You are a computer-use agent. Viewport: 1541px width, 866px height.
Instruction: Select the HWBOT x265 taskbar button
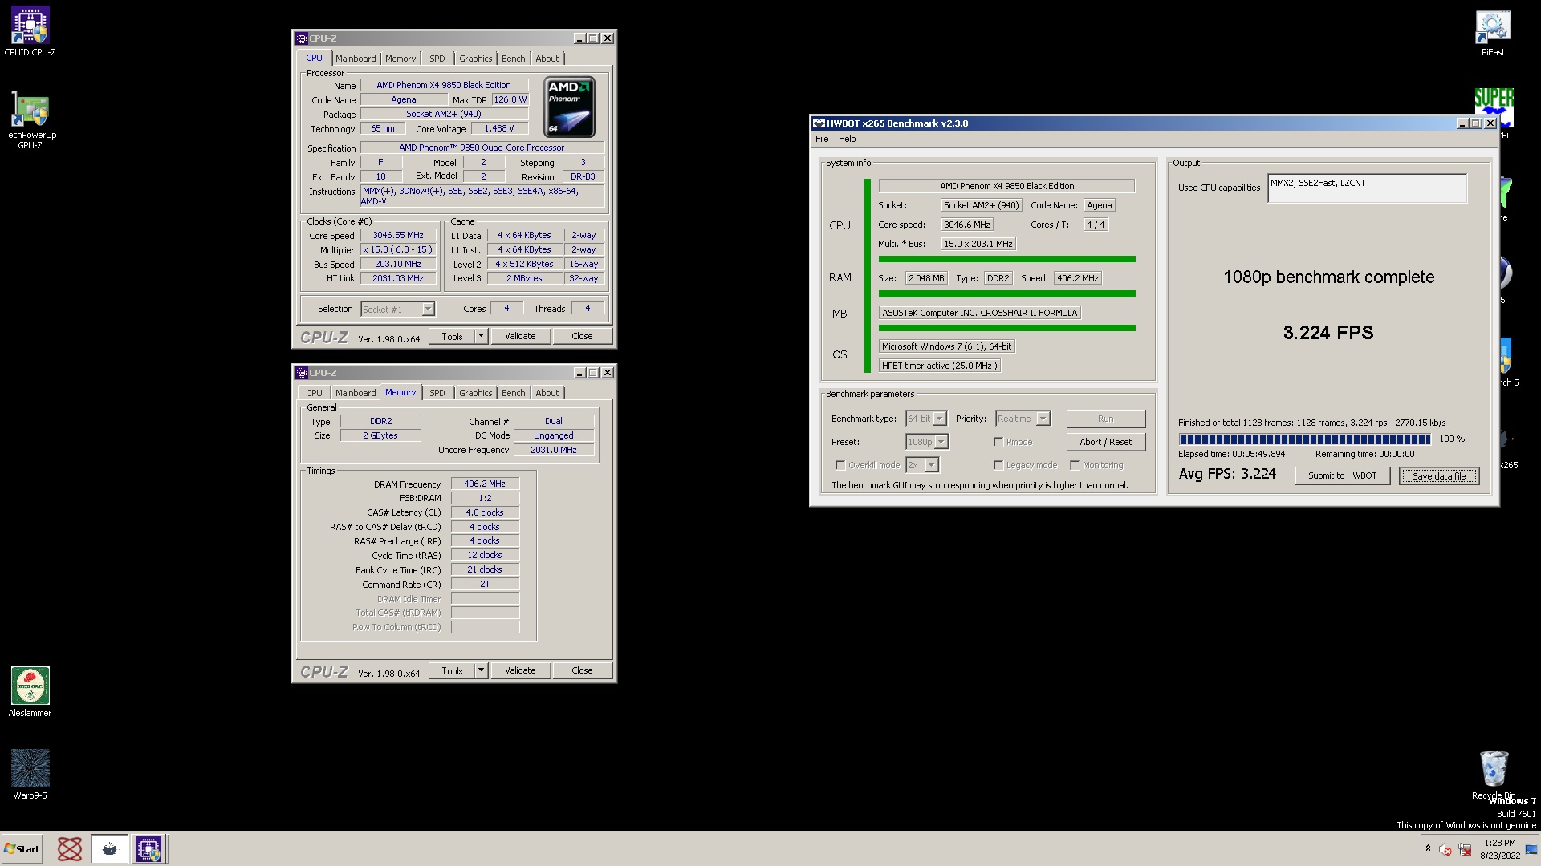coord(110,848)
